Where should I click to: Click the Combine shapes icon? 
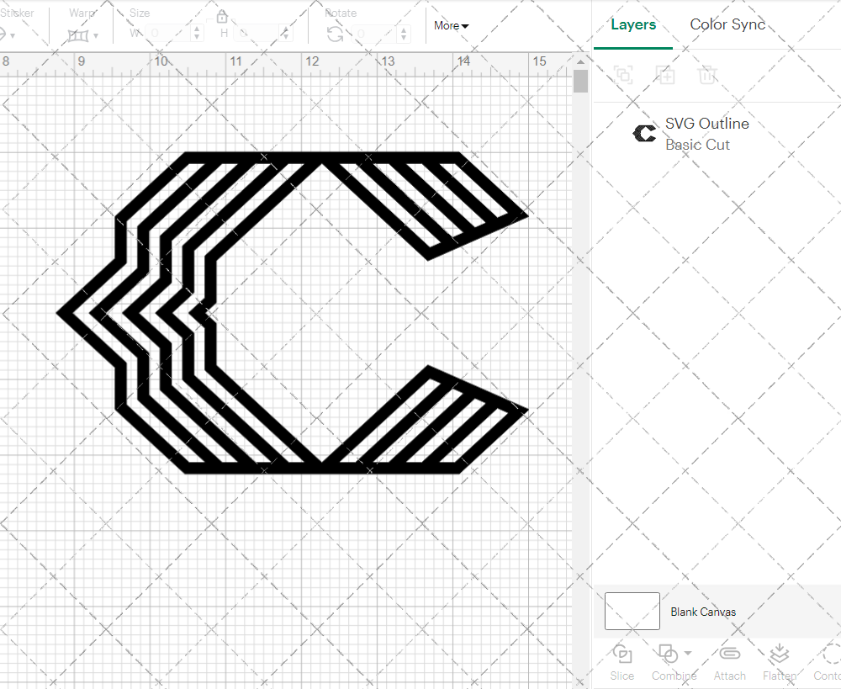click(667, 655)
